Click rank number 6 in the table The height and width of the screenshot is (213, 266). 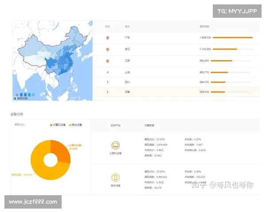108,92
